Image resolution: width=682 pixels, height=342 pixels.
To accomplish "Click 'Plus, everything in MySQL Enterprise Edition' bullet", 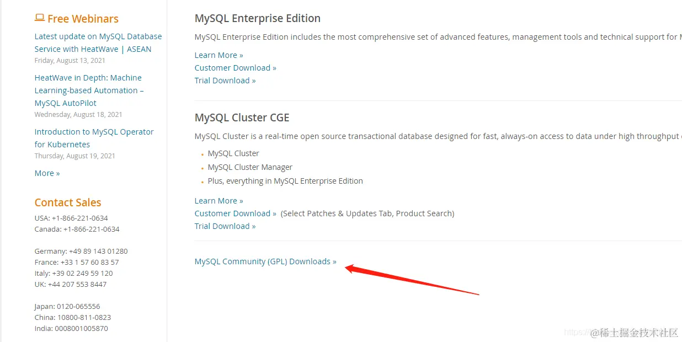I will click(285, 181).
